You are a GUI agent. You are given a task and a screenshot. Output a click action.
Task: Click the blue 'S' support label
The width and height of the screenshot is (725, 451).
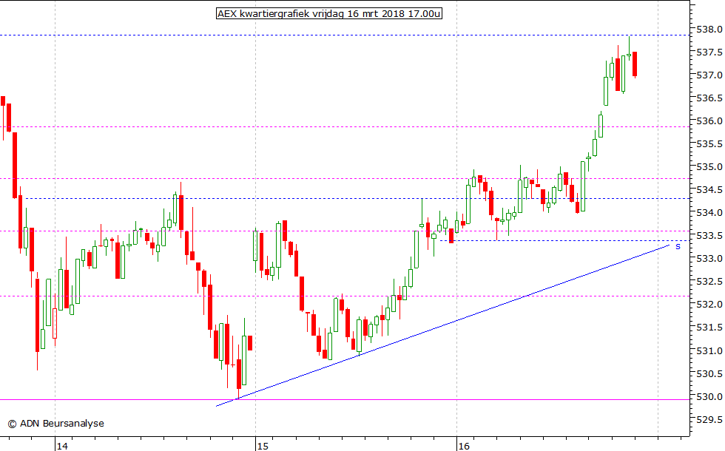click(x=678, y=247)
